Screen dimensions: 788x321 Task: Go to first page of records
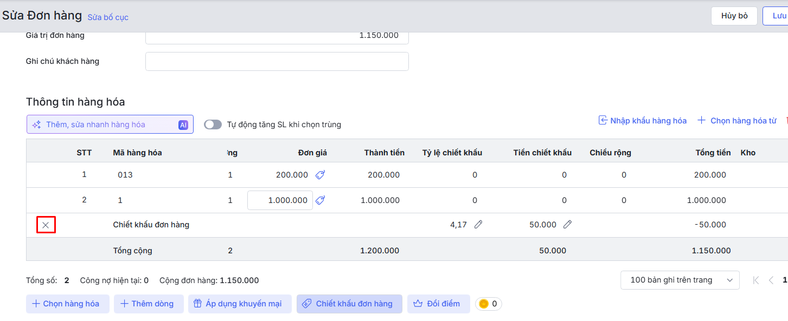(x=756, y=280)
